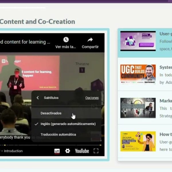Click the 'System' playlist item title
The width and height of the screenshot is (172, 172).
point(166,67)
